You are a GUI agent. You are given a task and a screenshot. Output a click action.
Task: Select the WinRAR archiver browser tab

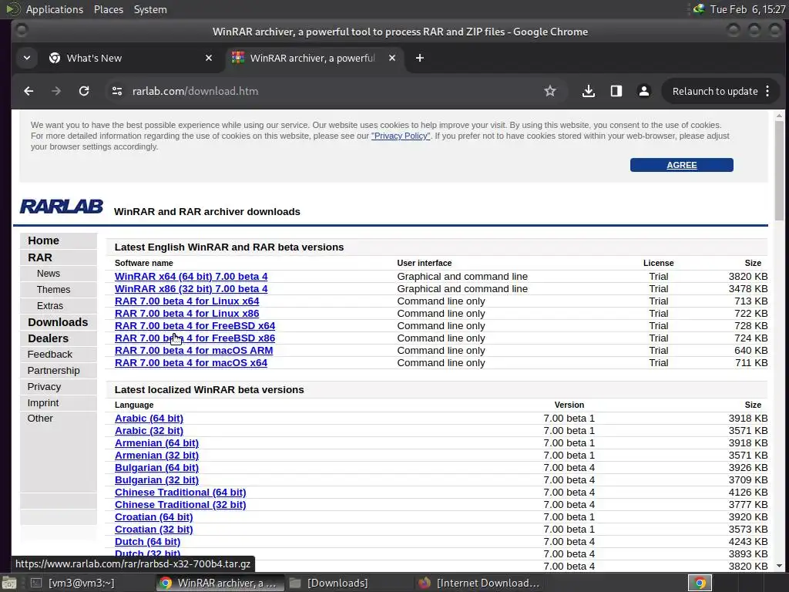coord(313,58)
